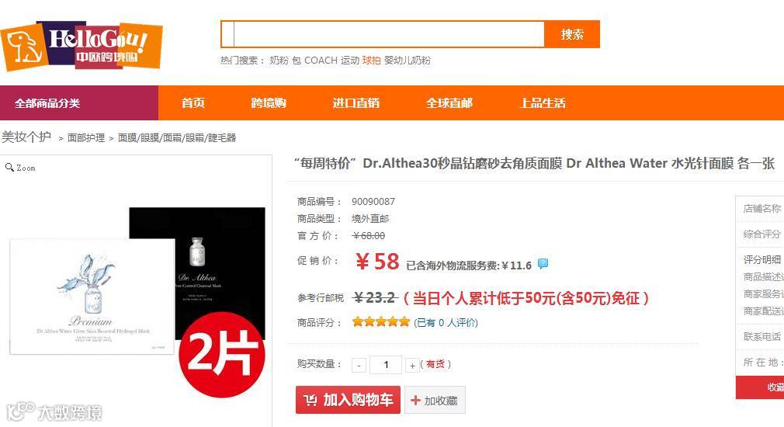Viewport: 784px width, 427px height.
Task: Decrease the purchase quantity with minus
Action: pos(359,366)
